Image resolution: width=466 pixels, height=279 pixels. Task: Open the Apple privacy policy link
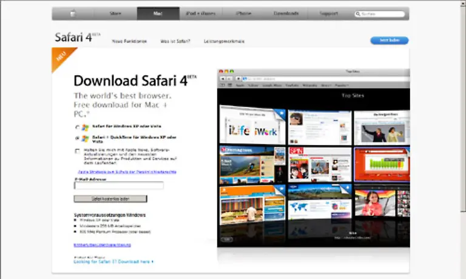(127, 172)
